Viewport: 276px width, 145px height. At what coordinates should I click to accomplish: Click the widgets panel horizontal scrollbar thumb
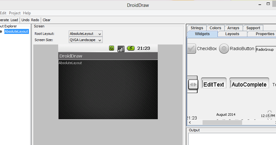pyautogui.click(x=222, y=123)
